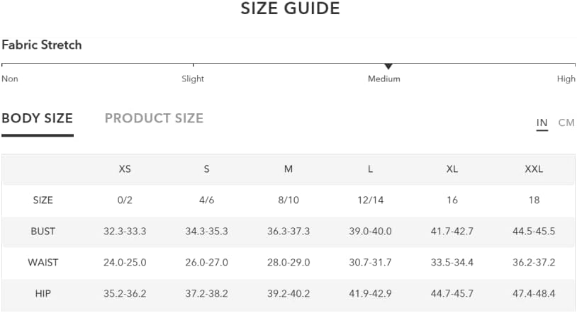Click the 8/10 size cell
Viewport: 577px width, 313px height.
[288, 200]
